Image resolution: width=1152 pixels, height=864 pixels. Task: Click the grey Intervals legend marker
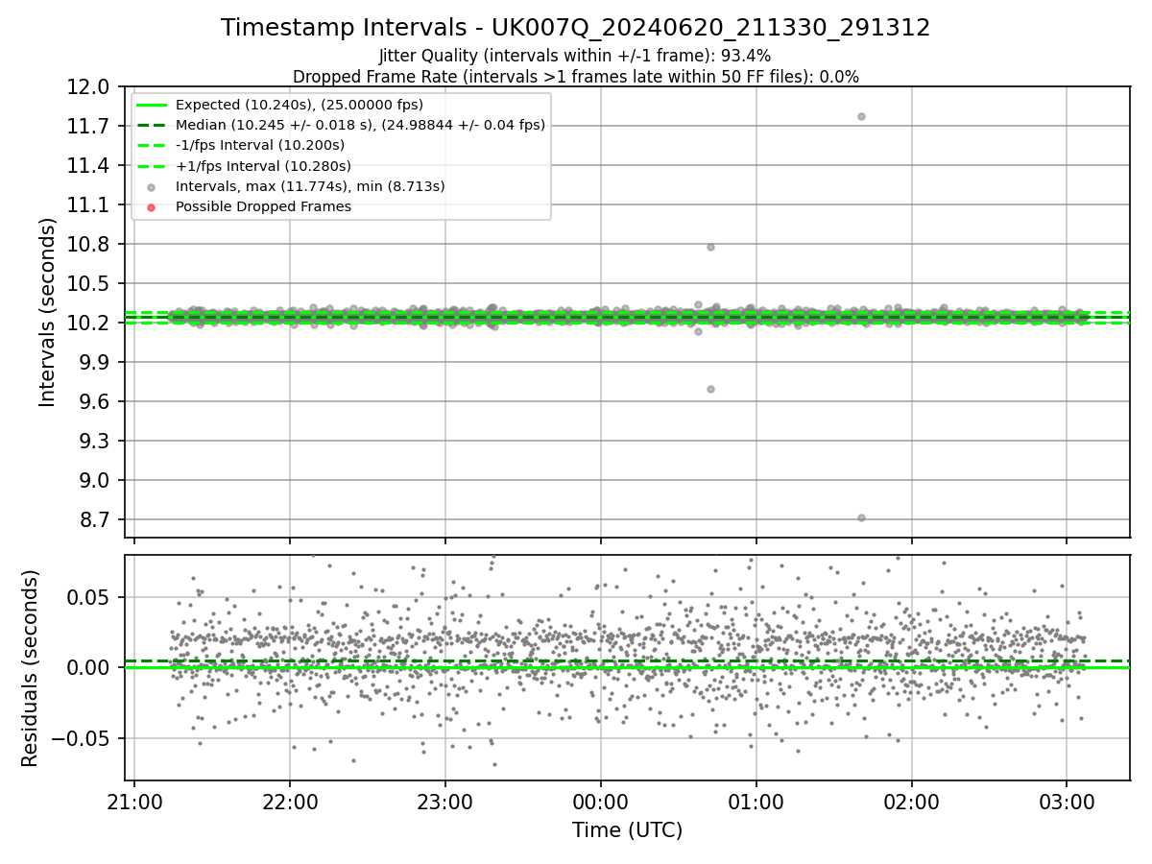pyautogui.click(x=151, y=187)
